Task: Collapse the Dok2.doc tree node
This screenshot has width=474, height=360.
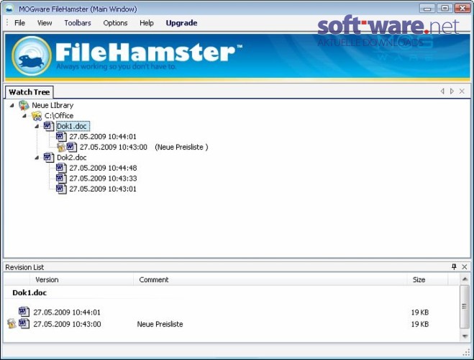Action: pyautogui.click(x=37, y=157)
